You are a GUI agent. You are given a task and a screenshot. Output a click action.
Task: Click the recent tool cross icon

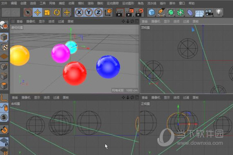67,12
